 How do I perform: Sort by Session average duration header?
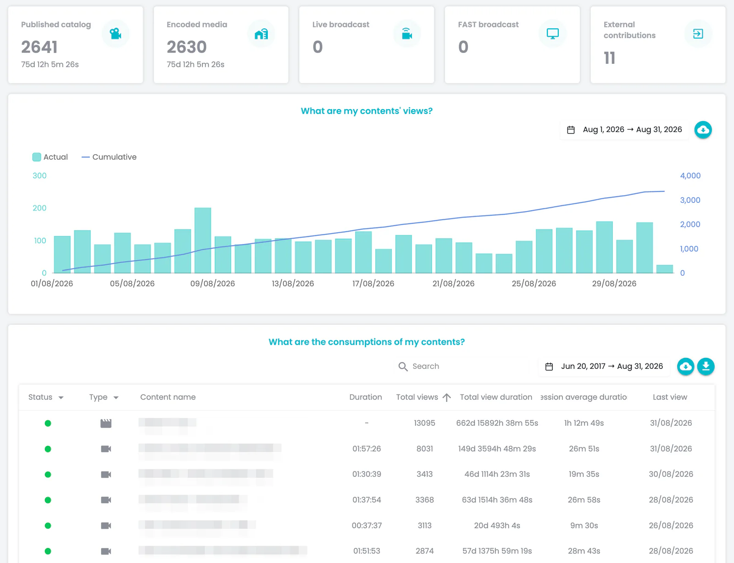[x=584, y=397]
